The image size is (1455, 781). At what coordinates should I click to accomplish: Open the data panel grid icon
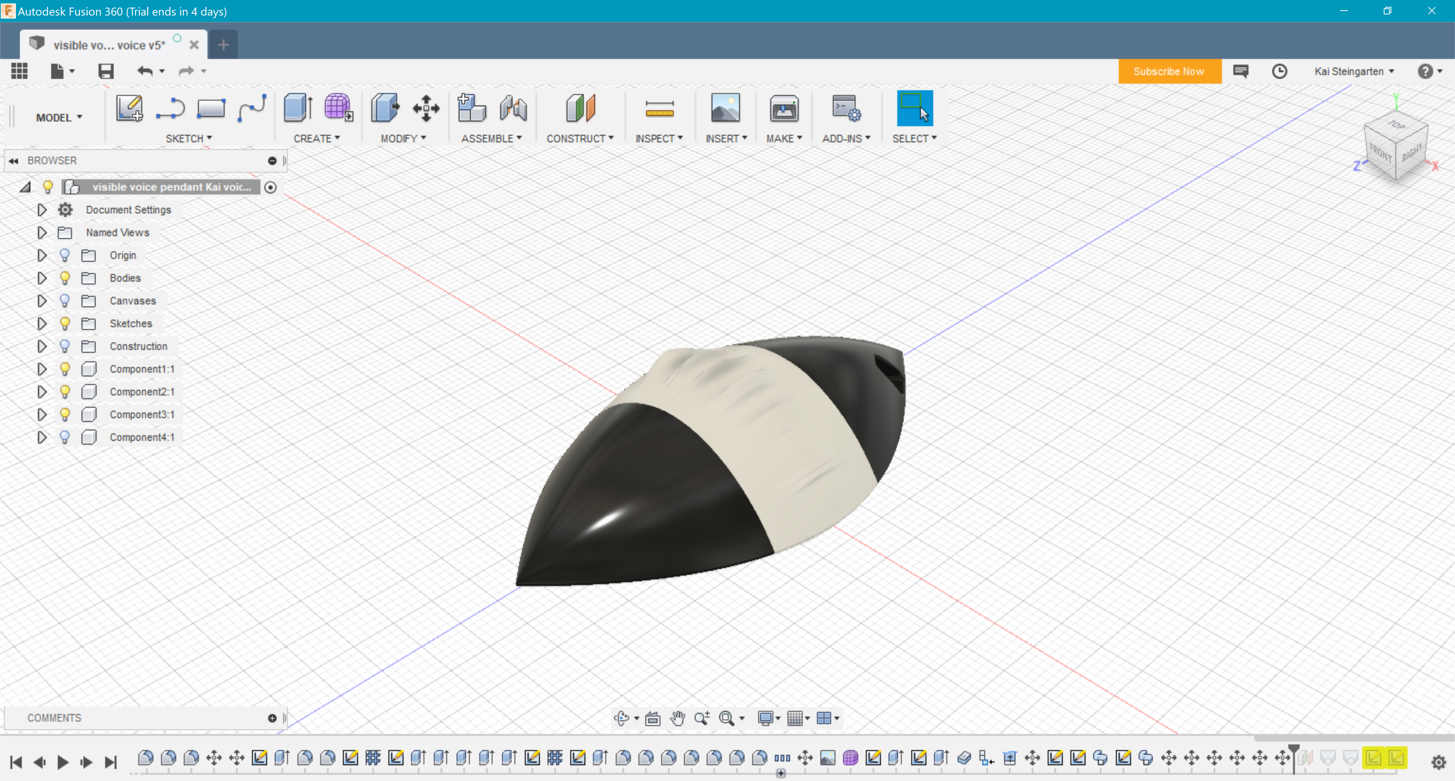[x=19, y=71]
